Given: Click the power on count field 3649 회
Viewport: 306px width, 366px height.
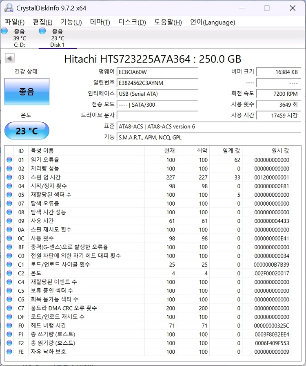Looking at the screenshot, I should 279,105.
